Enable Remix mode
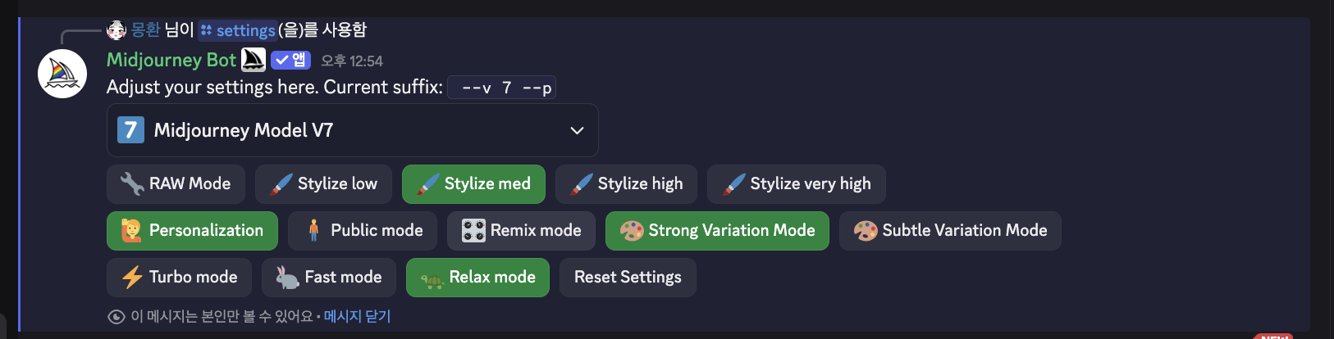The image size is (1334, 339). click(521, 231)
